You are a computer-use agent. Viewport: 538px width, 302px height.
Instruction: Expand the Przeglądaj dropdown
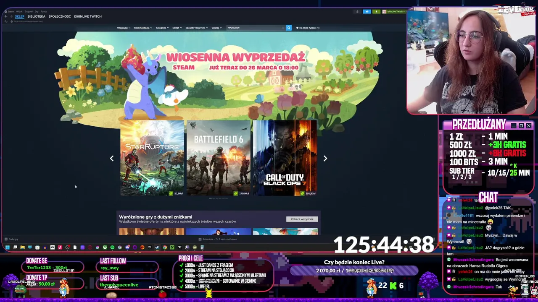coord(123,28)
